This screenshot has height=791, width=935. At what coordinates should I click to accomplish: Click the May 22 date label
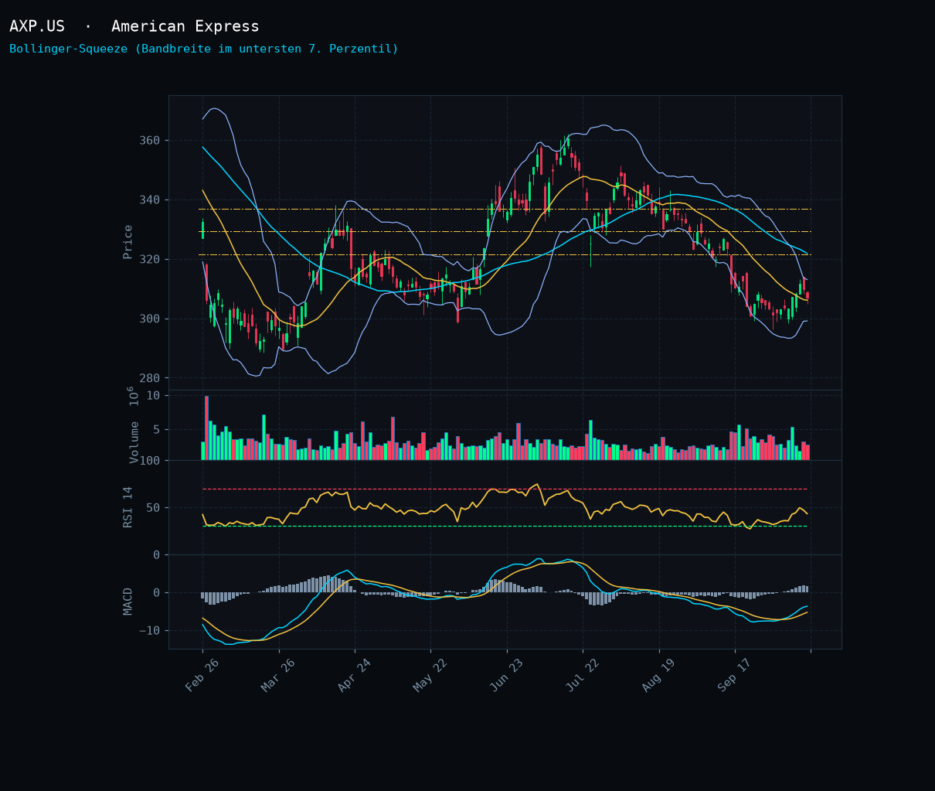tap(430, 675)
